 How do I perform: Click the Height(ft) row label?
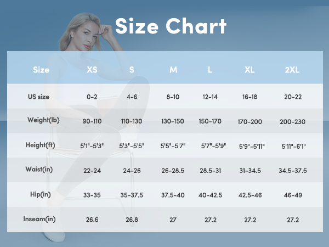tap(40, 145)
